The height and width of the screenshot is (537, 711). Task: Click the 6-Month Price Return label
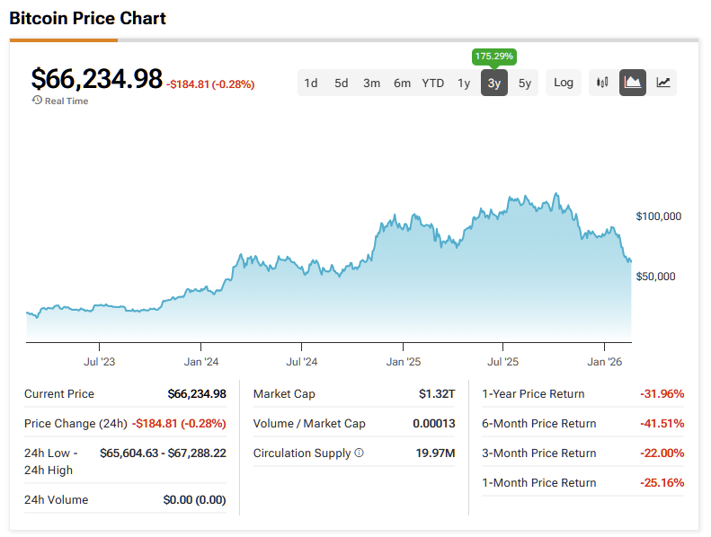538,423
